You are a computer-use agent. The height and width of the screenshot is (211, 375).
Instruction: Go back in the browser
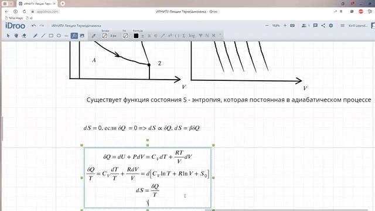[6, 12]
